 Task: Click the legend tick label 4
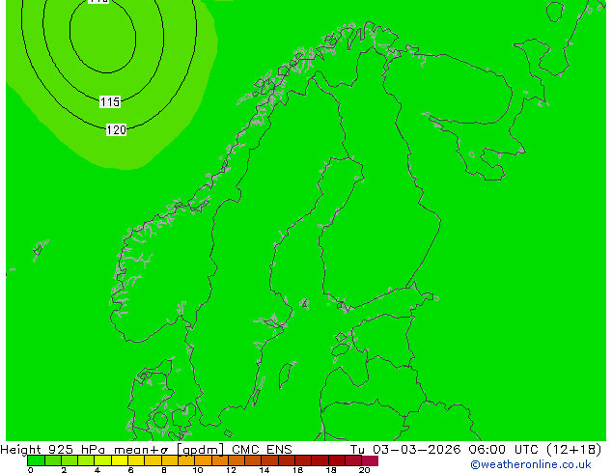click(97, 470)
